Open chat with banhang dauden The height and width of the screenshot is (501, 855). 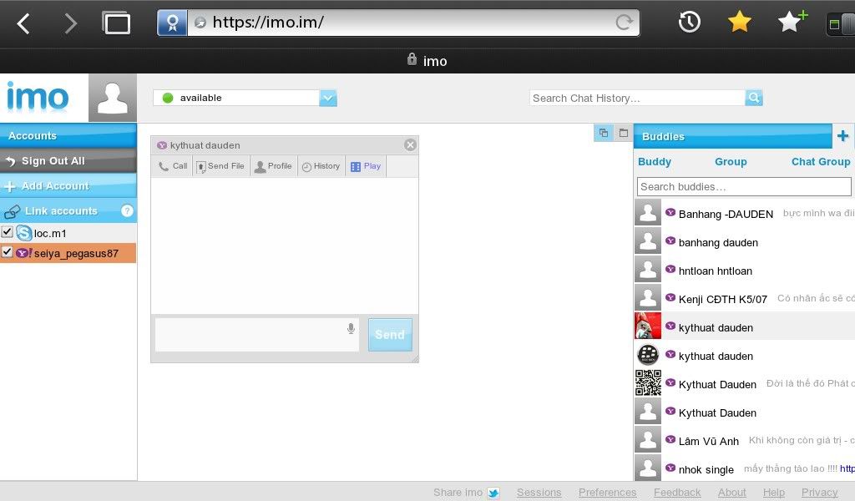tap(745, 242)
